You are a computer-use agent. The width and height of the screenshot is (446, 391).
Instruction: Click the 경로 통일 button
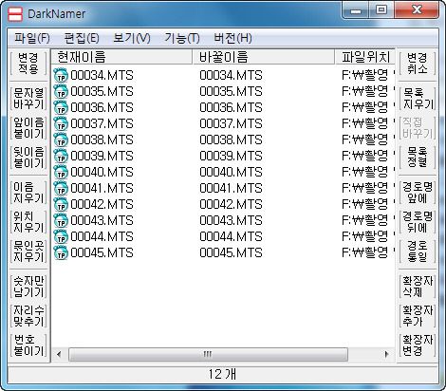coord(418,251)
